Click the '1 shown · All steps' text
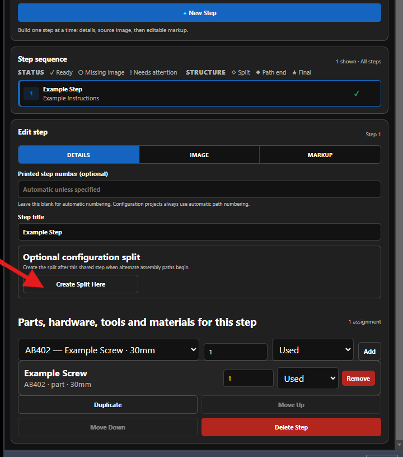This screenshot has width=403, height=457. point(358,62)
